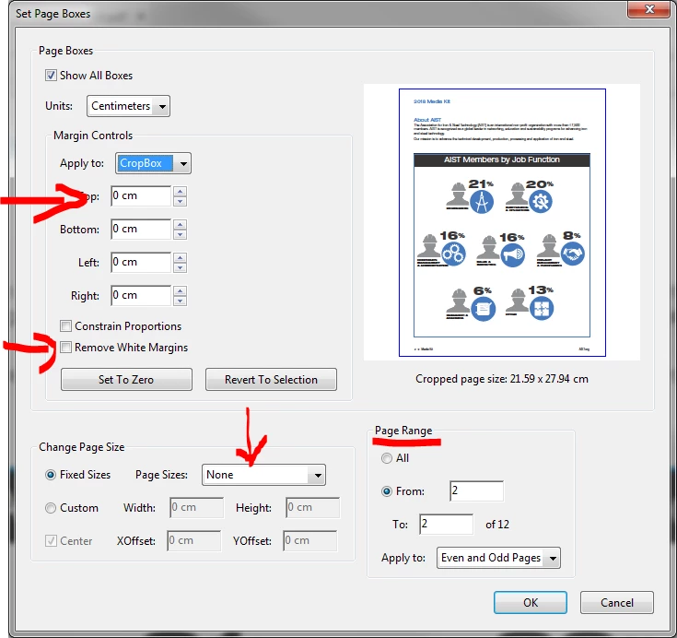The height and width of the screenshot is (638, 677).
Task: Click the Revert To Selection button
Action: [271, 380]
